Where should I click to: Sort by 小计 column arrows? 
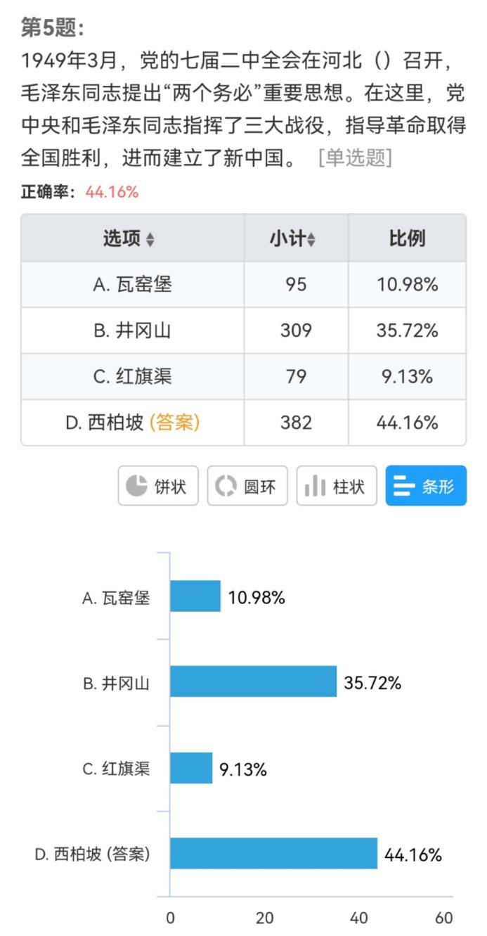point(311,240)
